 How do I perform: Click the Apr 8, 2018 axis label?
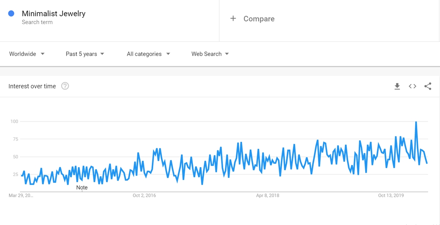click(x=267, y=195)
